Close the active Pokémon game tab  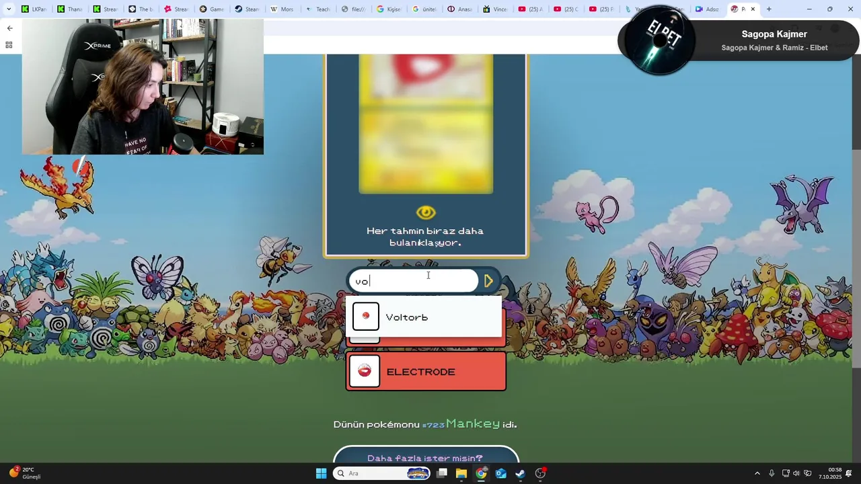pyautogui.click(x=753, y=9)
